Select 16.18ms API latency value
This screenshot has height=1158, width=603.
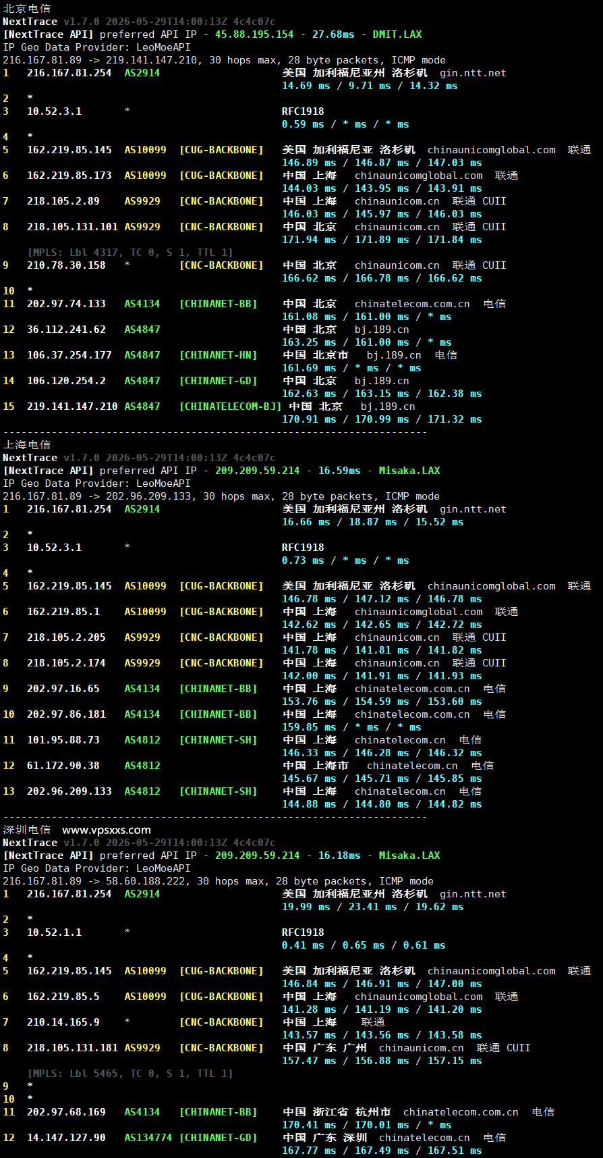(x=339, y=856)
